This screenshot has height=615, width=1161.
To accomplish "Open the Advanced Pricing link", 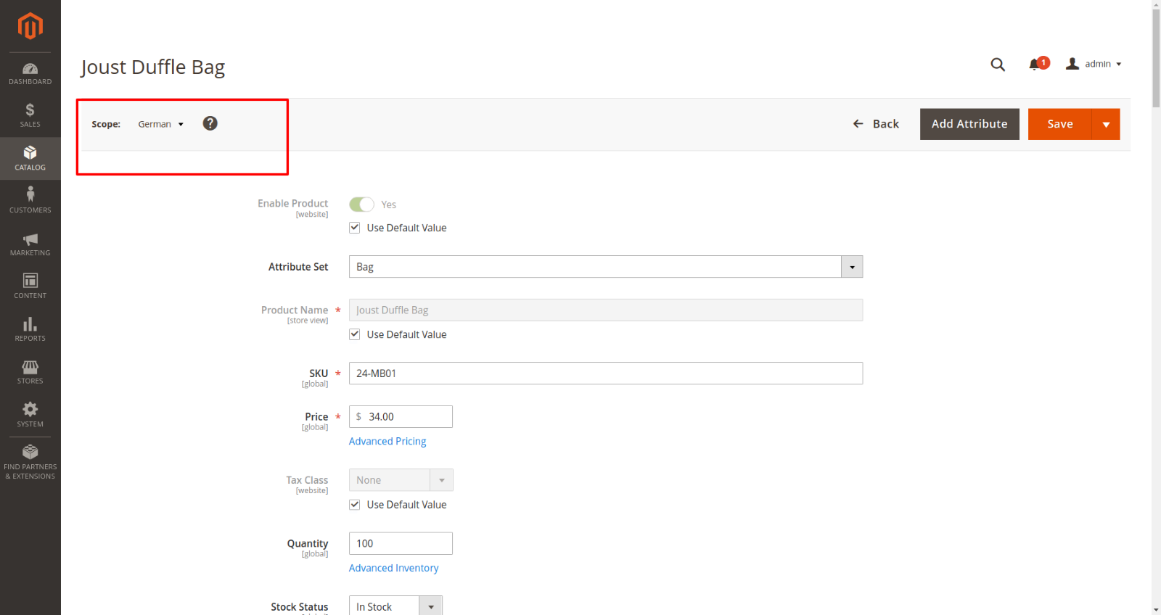I will [387, 441].
